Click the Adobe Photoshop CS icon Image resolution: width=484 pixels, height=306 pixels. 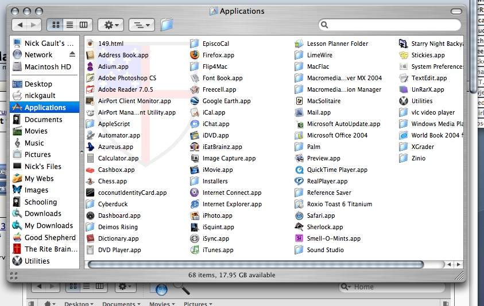tap(90, 78)
